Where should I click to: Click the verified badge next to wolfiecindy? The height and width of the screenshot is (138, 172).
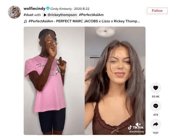tap(48, 8)
